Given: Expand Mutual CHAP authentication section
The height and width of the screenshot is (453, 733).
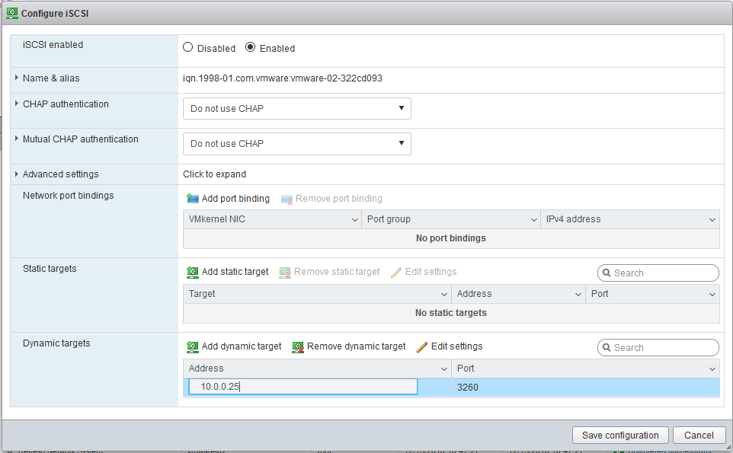Looking at the screenshot, I should (17, 139).
